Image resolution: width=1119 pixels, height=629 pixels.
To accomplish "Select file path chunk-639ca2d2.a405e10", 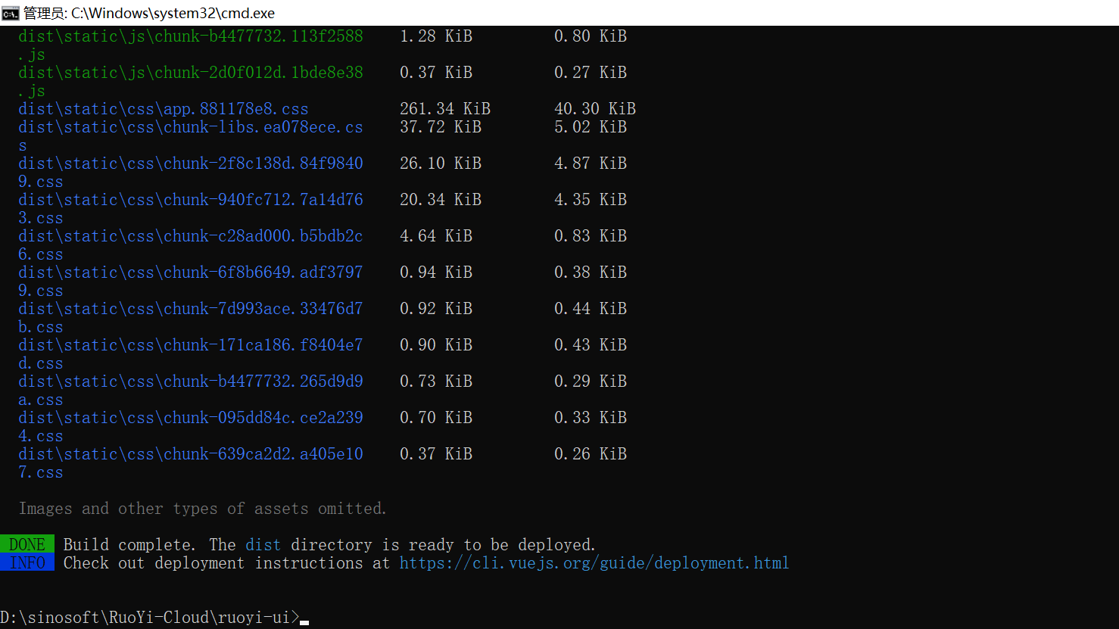I will pos(191,454).
